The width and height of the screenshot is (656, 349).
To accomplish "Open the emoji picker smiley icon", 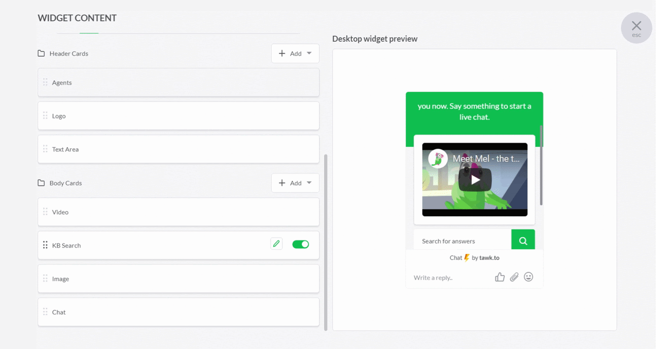I will click(528, 277).
